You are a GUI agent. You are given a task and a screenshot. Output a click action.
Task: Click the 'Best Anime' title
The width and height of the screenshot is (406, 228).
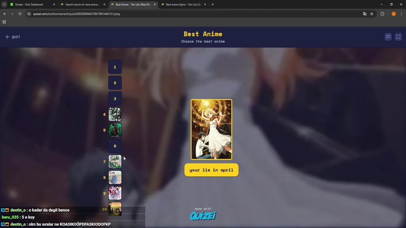click(203, 34)
